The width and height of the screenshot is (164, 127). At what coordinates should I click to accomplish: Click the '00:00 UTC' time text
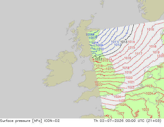(x=136, y=121)
